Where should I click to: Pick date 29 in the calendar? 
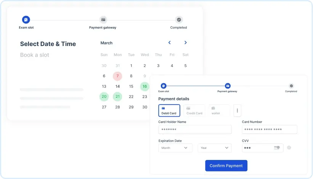tap(131, 107)
